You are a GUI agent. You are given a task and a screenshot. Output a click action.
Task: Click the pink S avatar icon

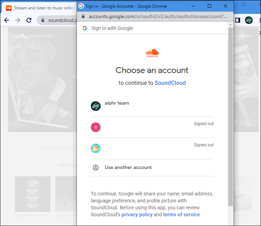pos(96,127)
